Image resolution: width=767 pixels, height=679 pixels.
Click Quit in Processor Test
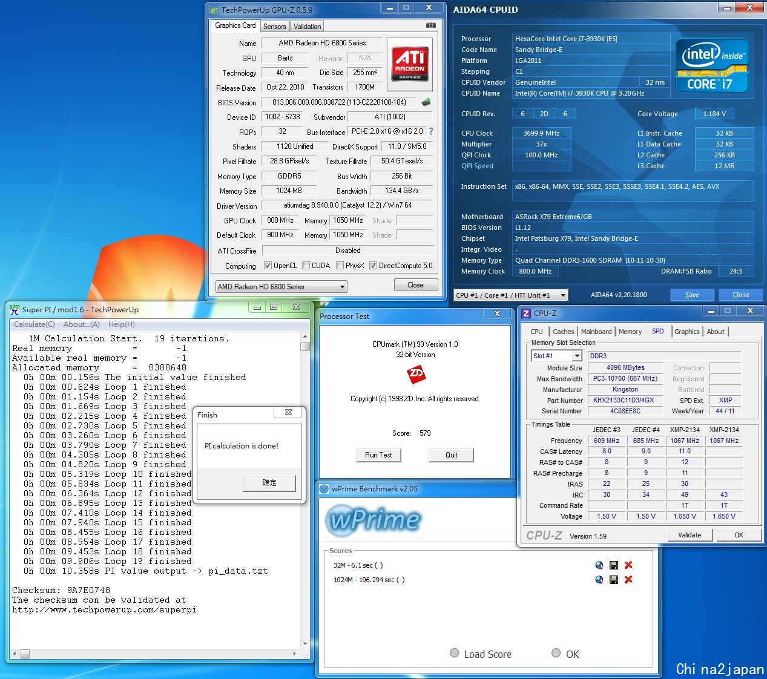click(x=451, y=455)
